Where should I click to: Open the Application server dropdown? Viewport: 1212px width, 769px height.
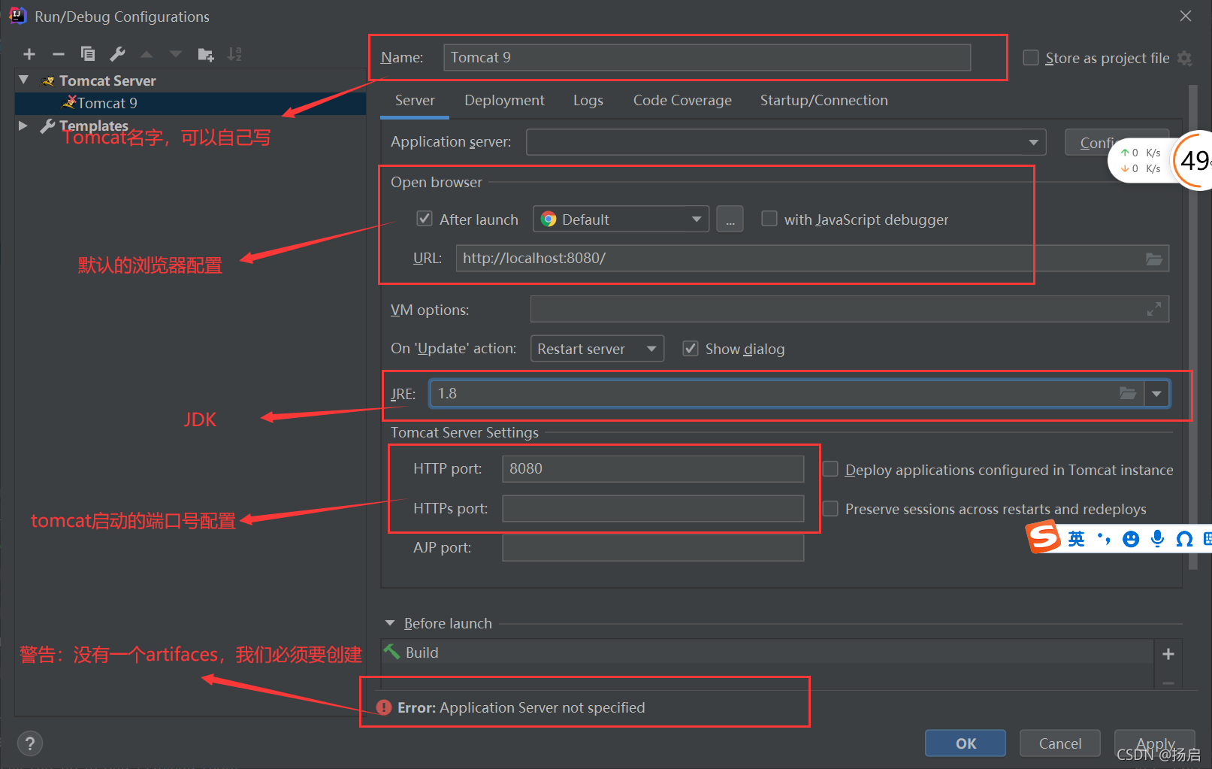786,142
